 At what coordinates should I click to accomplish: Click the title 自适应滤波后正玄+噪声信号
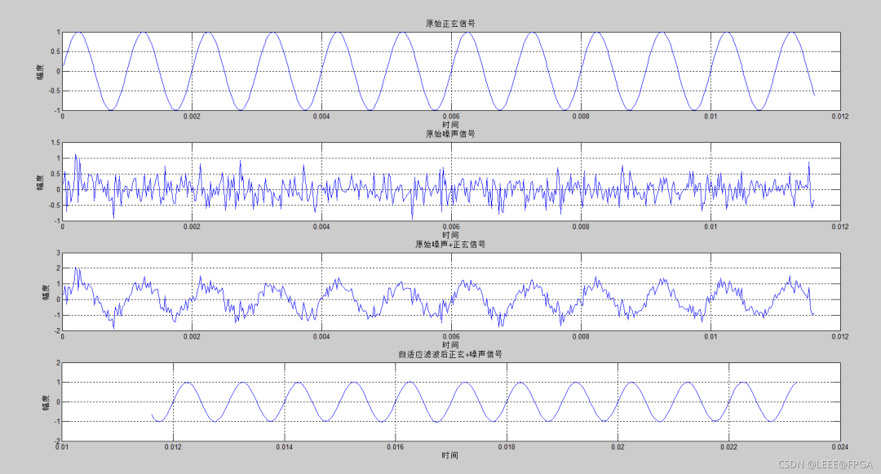point(449,354)
